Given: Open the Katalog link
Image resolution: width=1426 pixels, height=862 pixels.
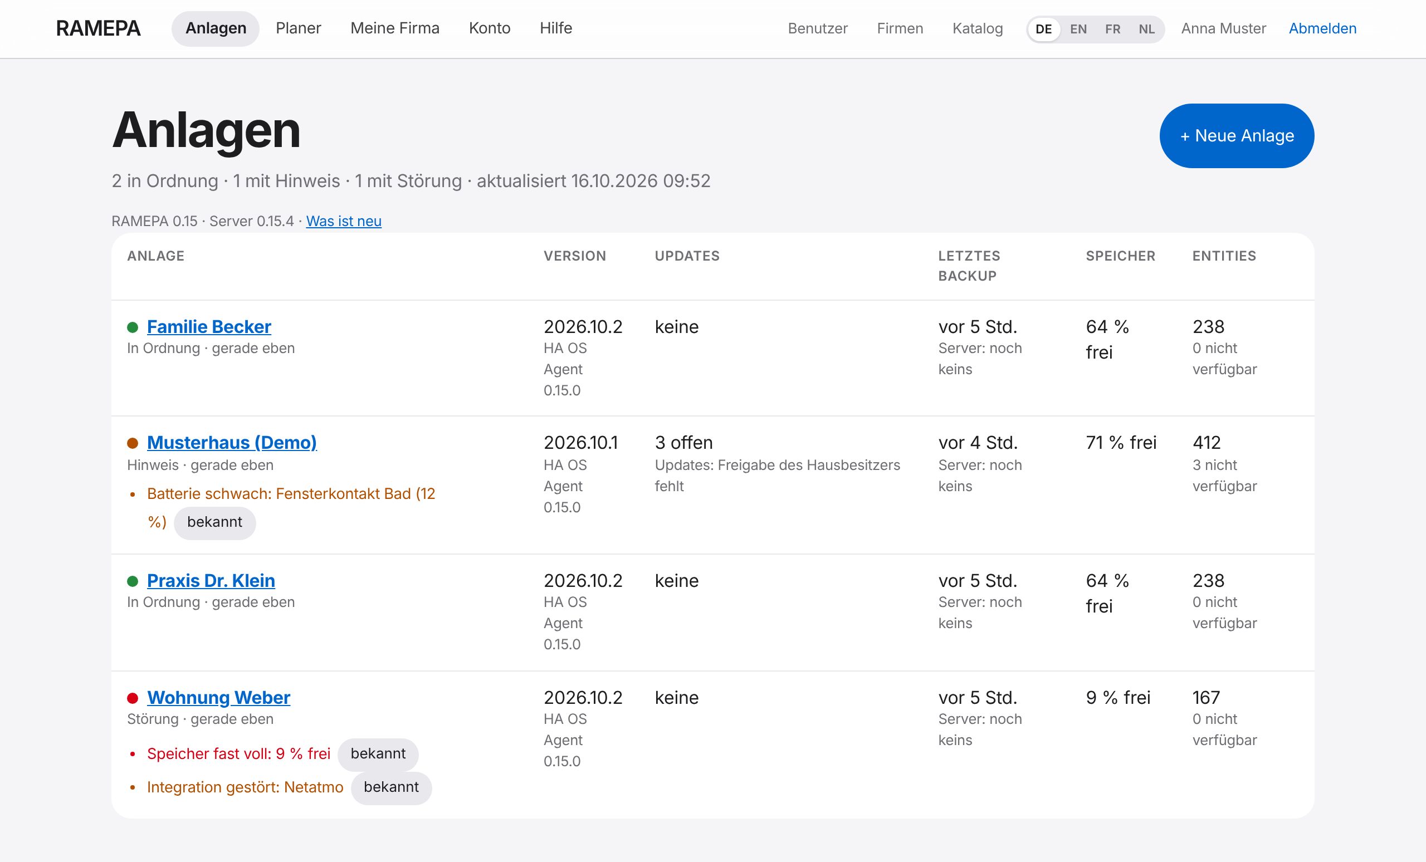Looking at the screenshot, I should pos(978,28).
